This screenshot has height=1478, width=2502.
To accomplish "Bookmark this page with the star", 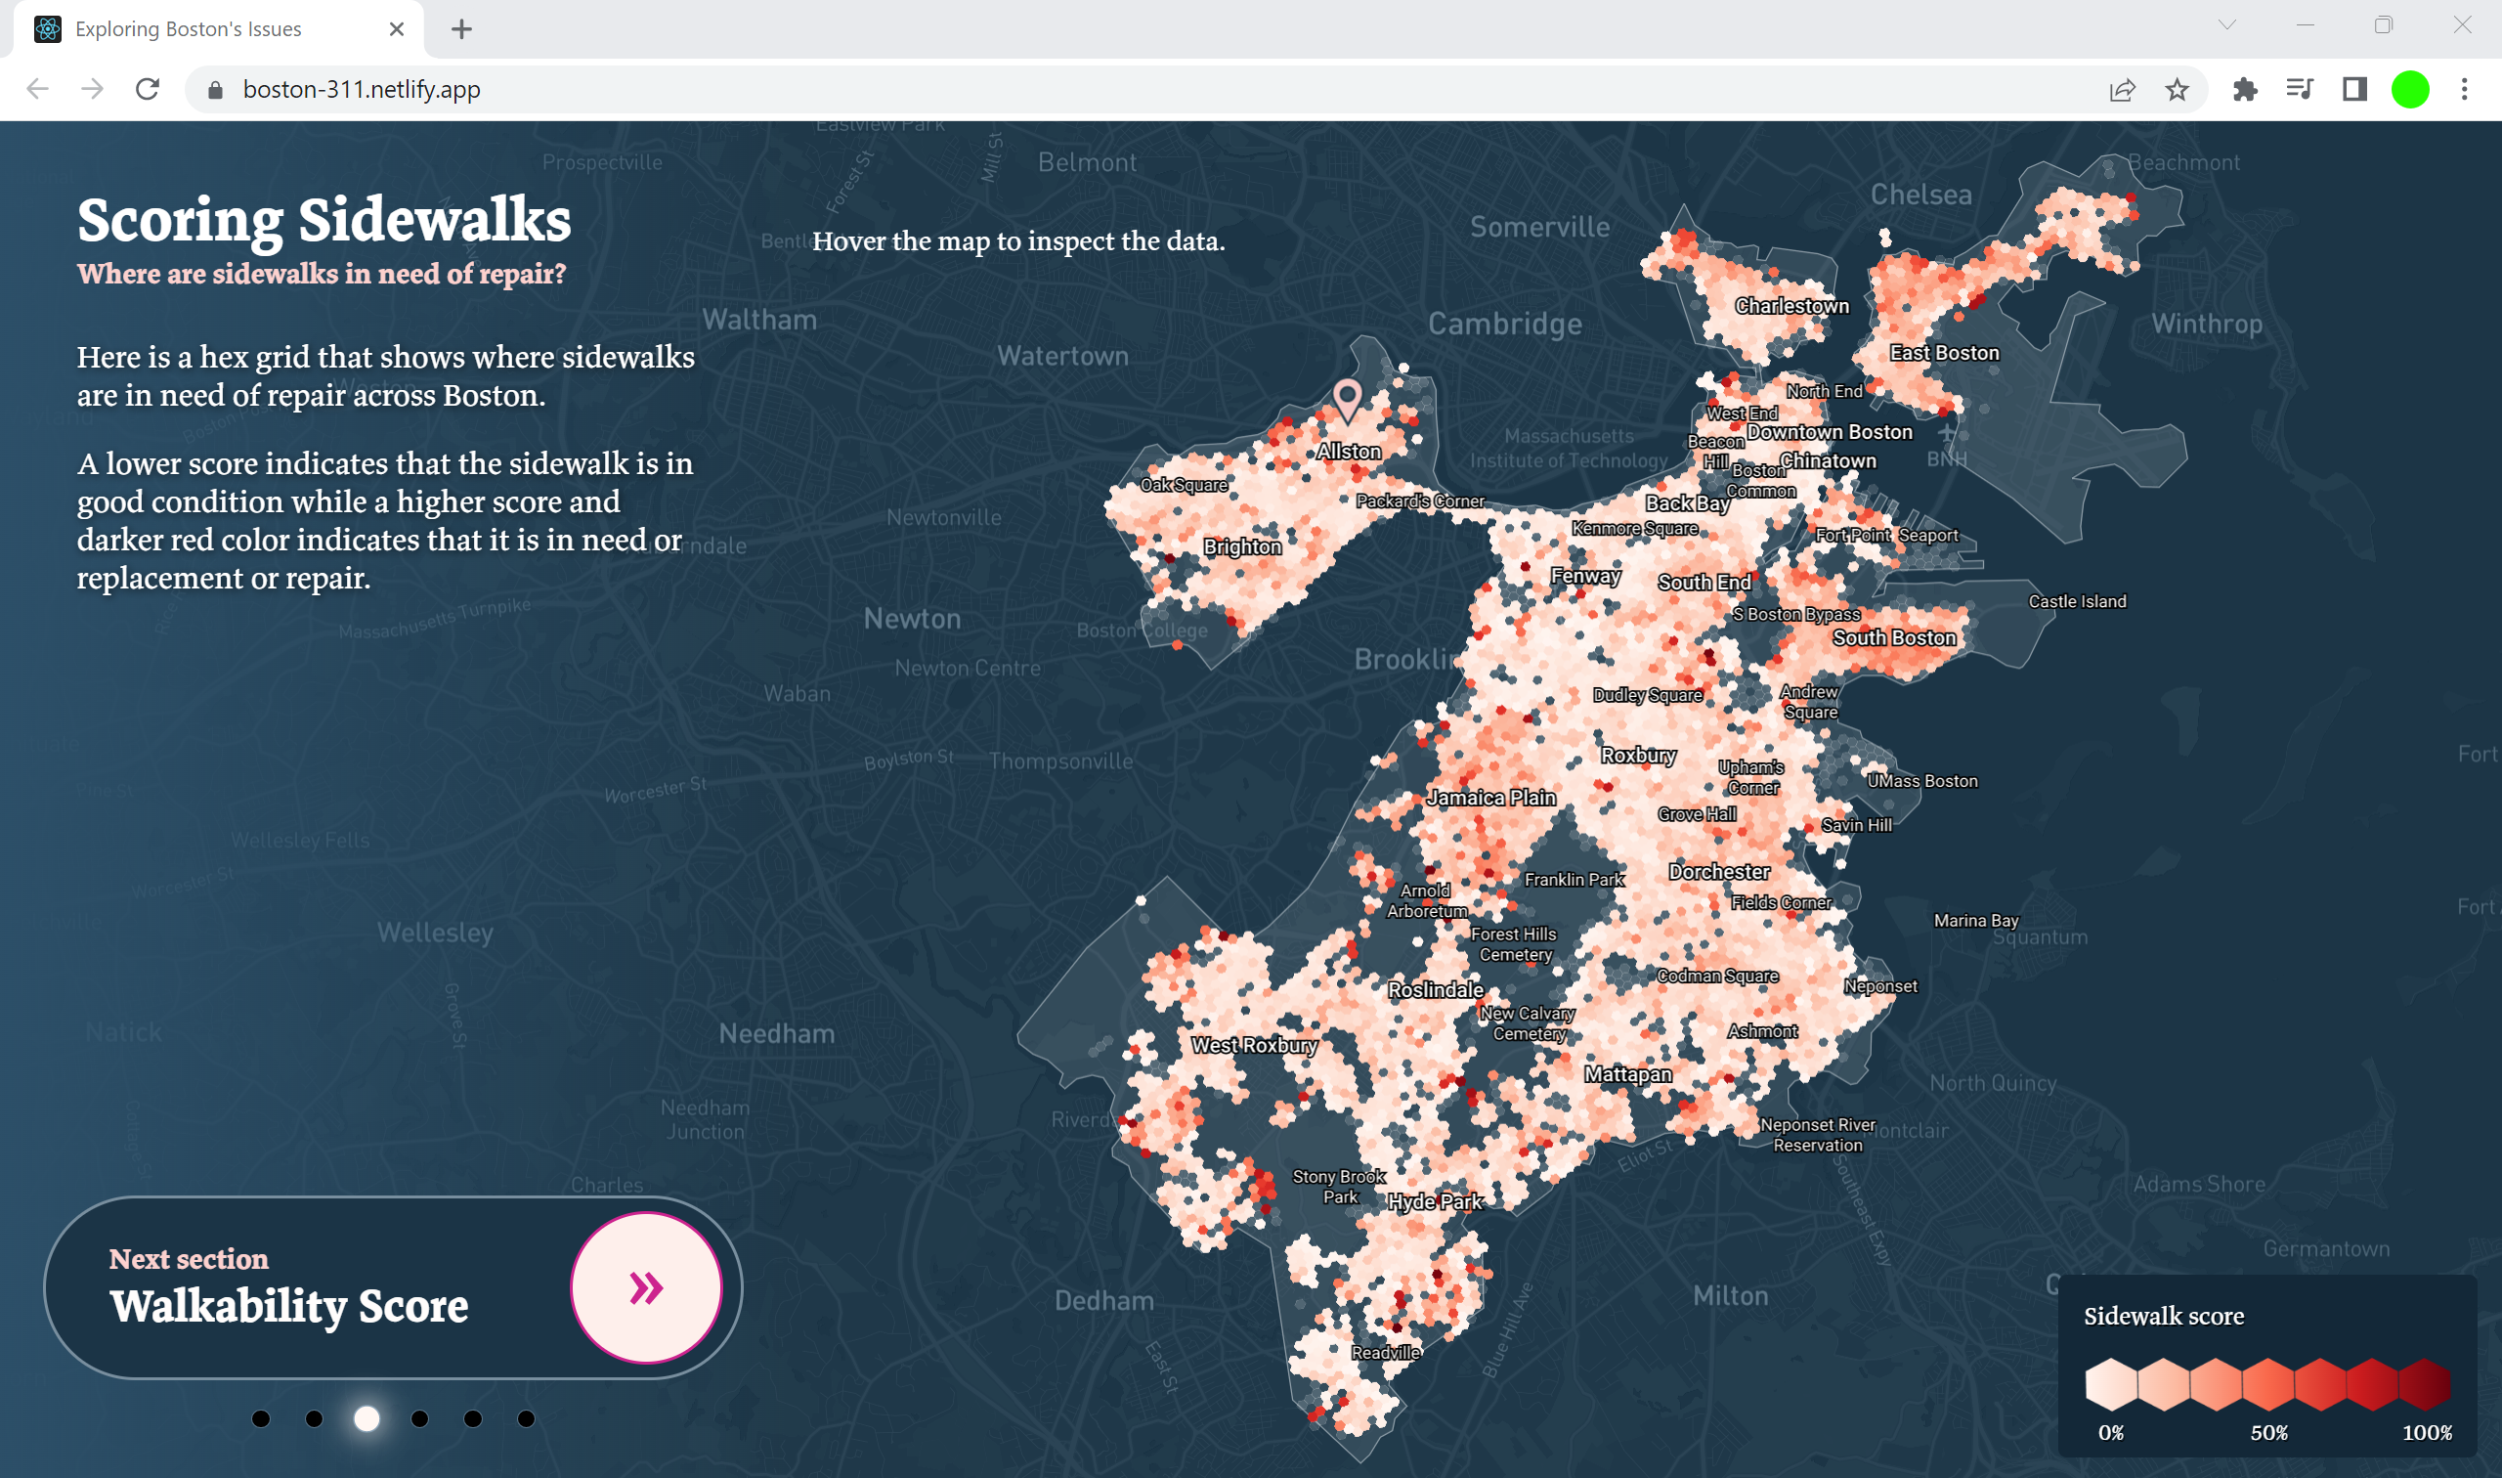I will pyautogui.click(x=2177, y=90).
